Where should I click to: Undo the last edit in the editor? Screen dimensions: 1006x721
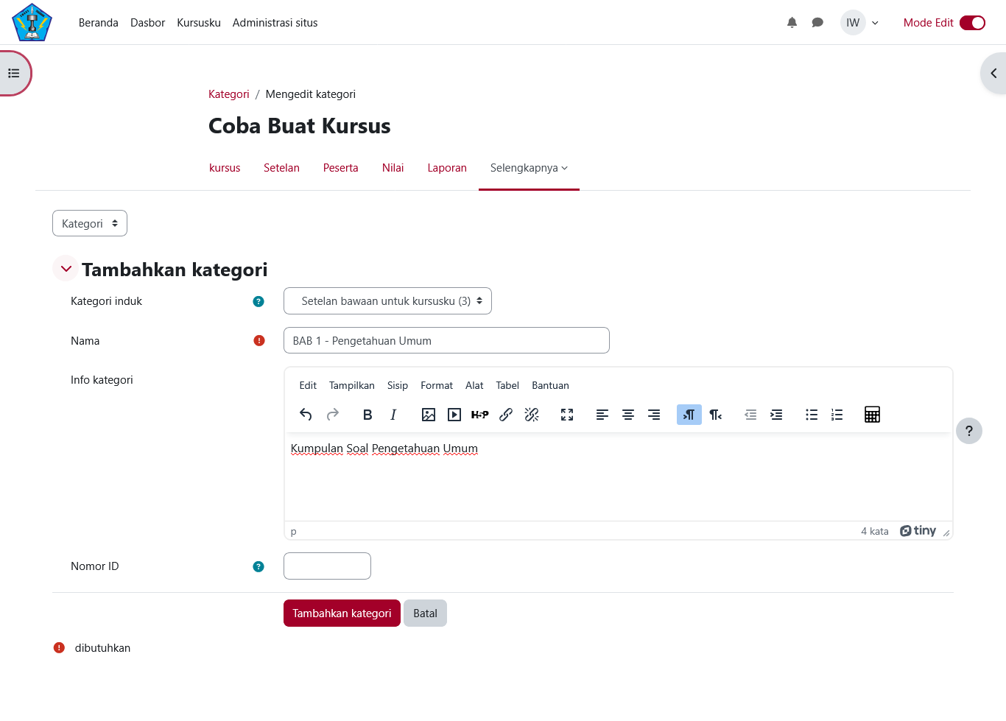[x=306, y=415]
